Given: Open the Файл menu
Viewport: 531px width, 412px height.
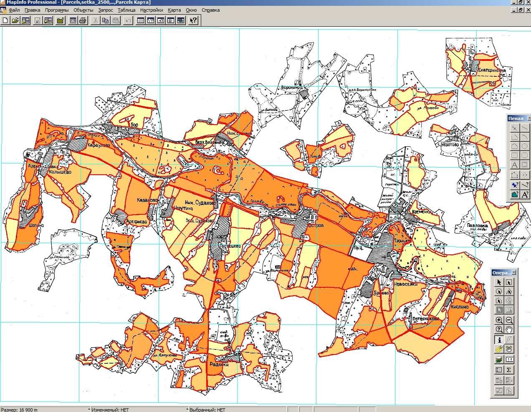Looking at the screenshot, I should coord(15,10).
